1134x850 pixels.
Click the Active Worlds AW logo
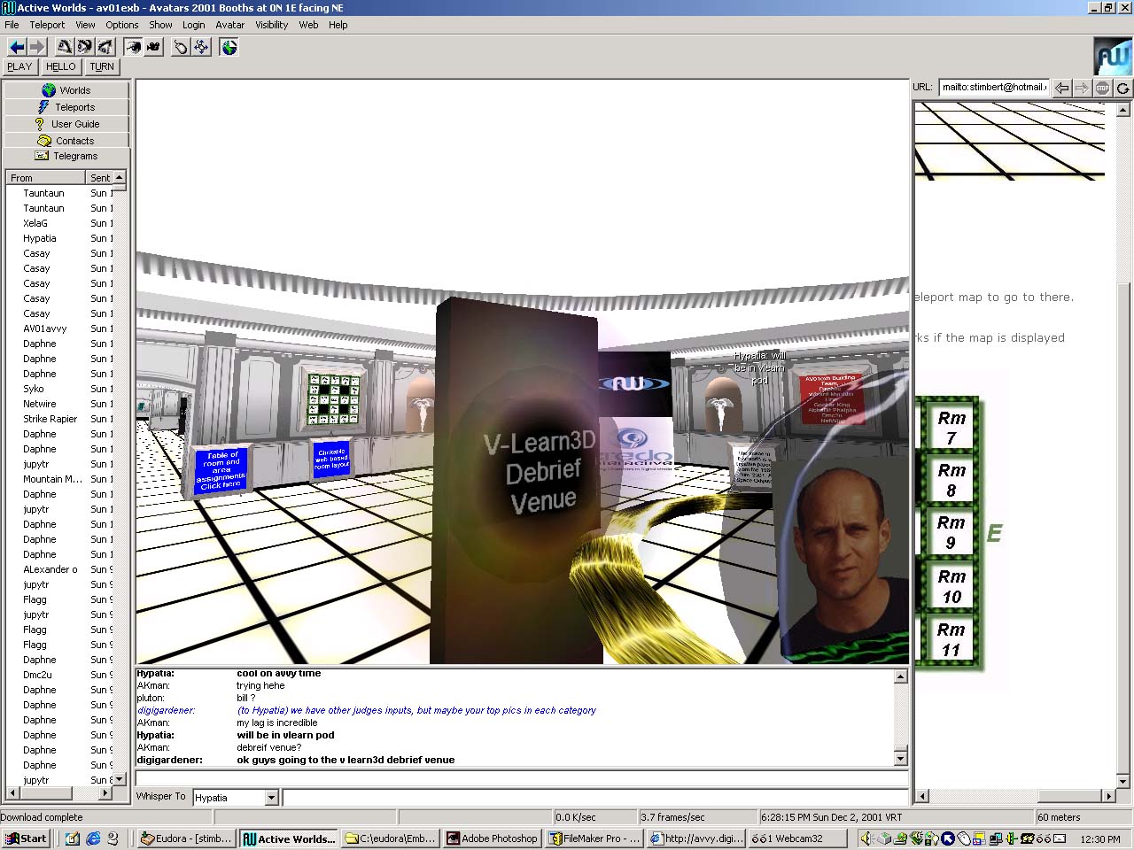[1112, 57]
